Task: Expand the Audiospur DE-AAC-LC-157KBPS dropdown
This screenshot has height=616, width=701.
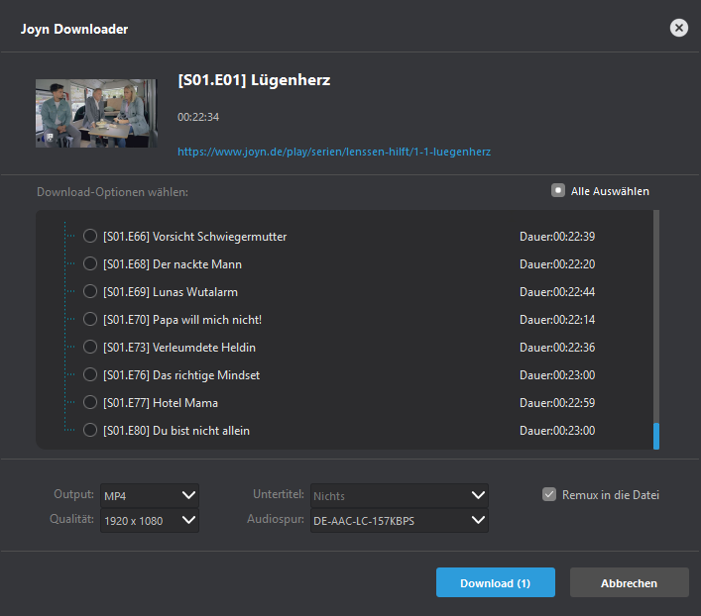Action: click(399, 520)
